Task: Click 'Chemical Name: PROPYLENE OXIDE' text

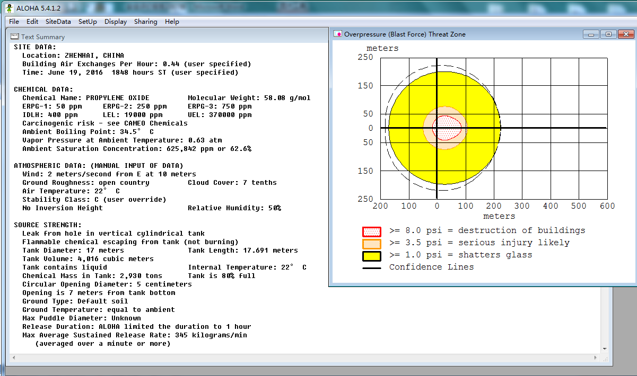Action: pos(86,97)
